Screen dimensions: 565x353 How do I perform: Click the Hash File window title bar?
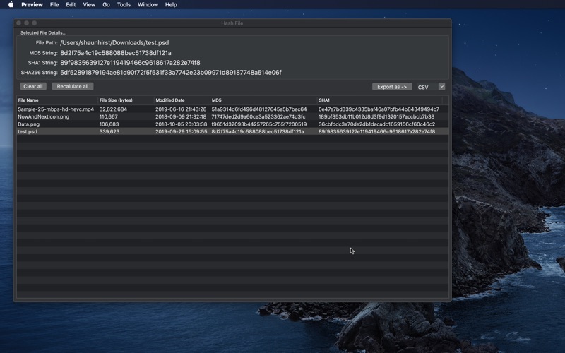tap(232, 23)
